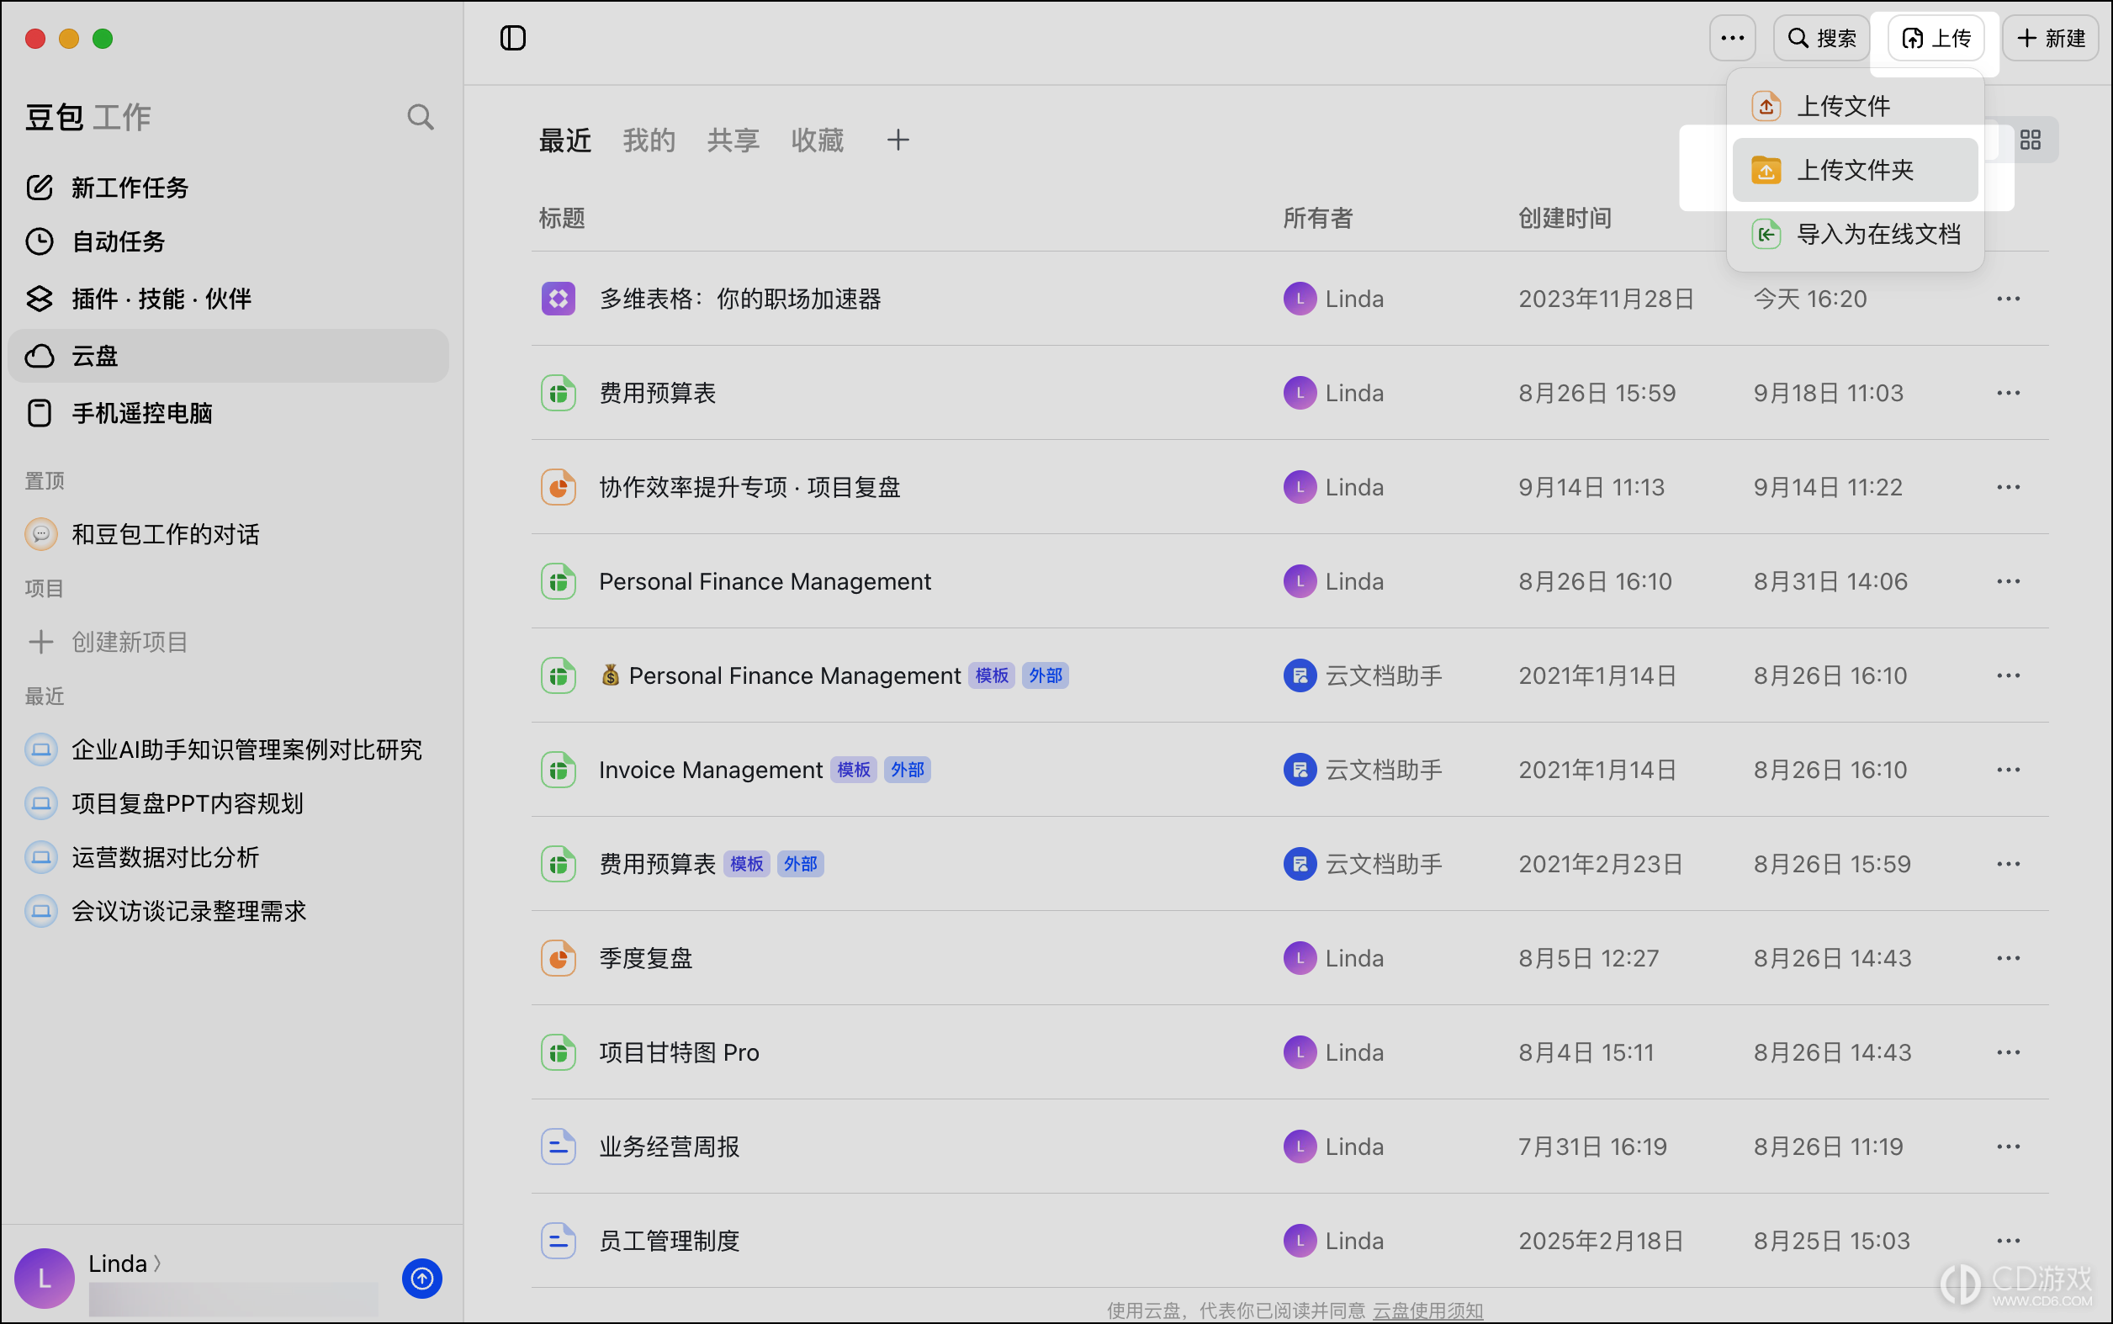Open the 多维表格：你的职场加速器 document
The height and width of the screenshot is (1324, 2113).
coord(740,299)
